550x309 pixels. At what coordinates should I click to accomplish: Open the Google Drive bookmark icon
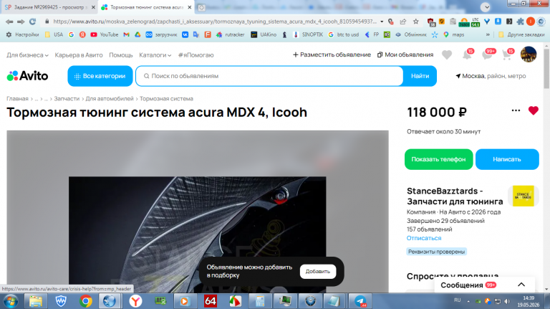pos(137,34)
